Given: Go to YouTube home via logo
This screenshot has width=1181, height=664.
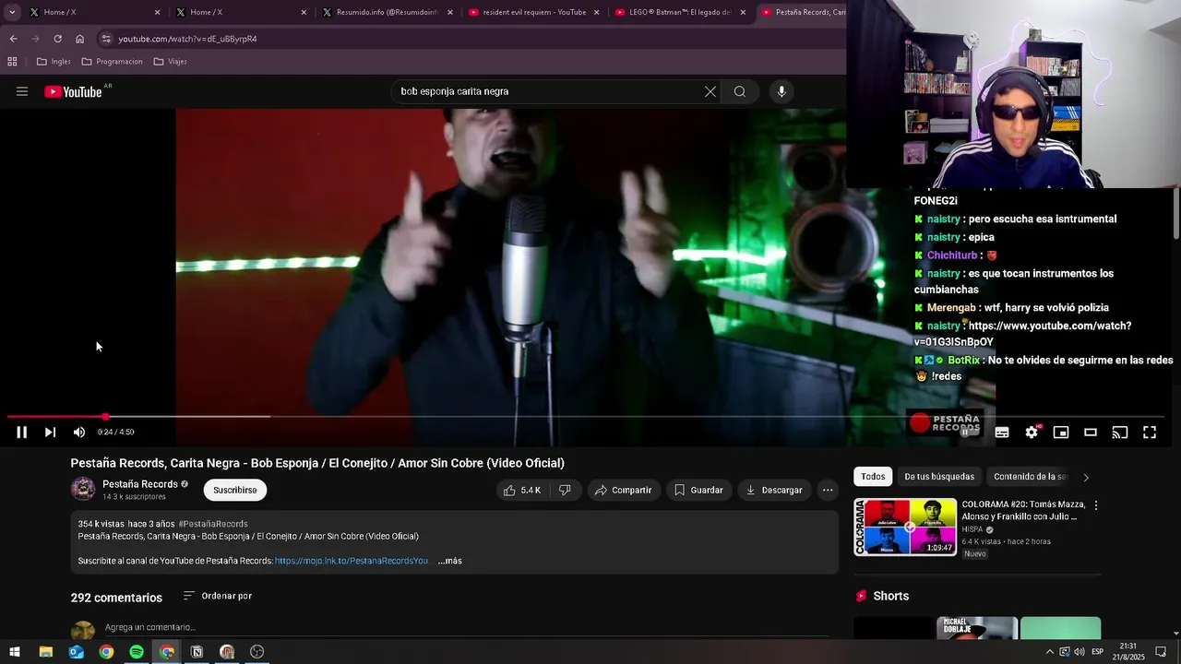Looking at the screenshot, I should point(73,91).
